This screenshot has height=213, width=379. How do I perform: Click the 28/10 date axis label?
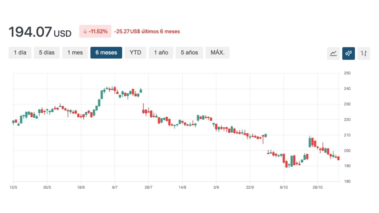click(x=317, y=187)
